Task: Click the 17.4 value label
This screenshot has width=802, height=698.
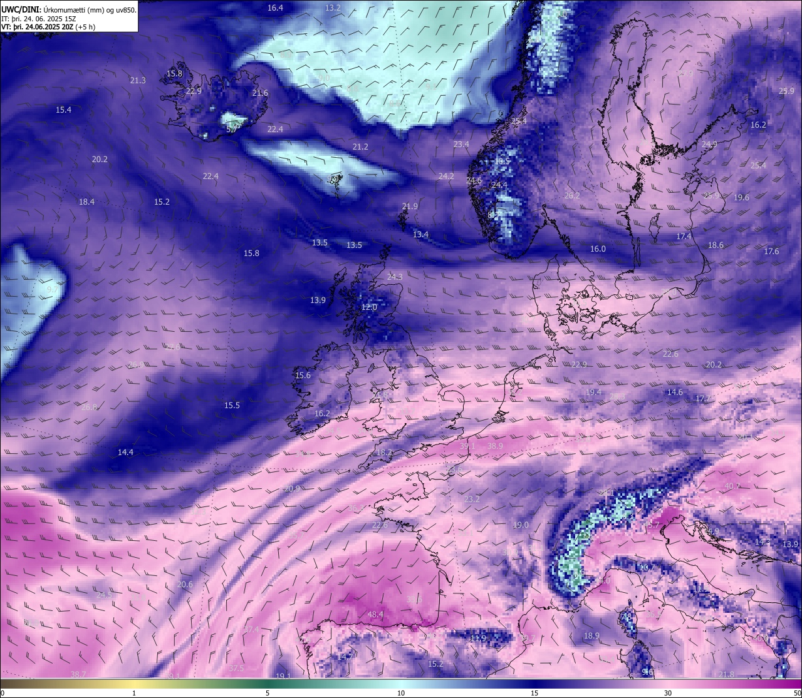Action: [x=684, y=236]
